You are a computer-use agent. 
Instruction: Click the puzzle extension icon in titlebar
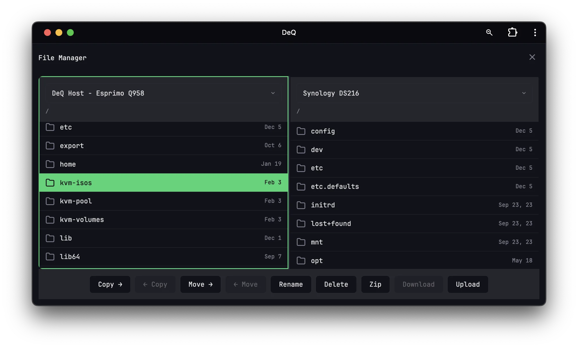(x=512, y=33)
